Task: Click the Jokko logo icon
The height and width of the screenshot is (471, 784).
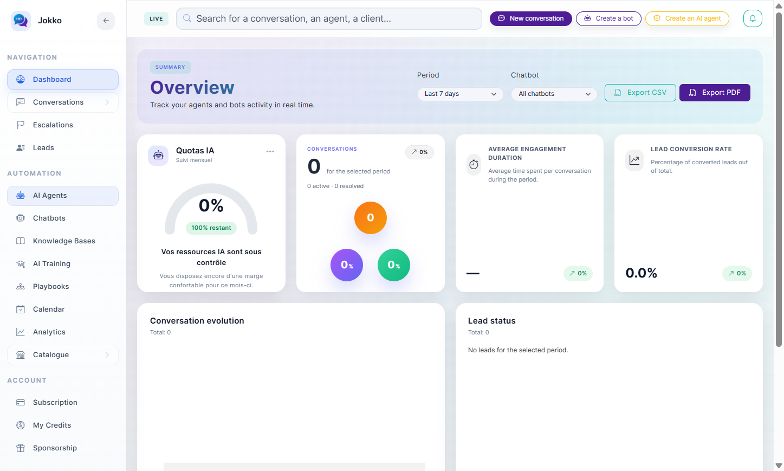Action: 21,21
